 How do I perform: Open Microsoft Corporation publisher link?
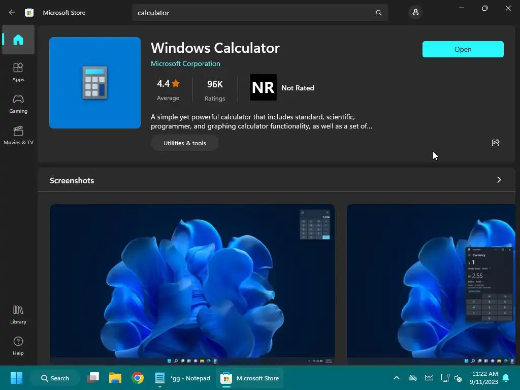click(185, 63)
